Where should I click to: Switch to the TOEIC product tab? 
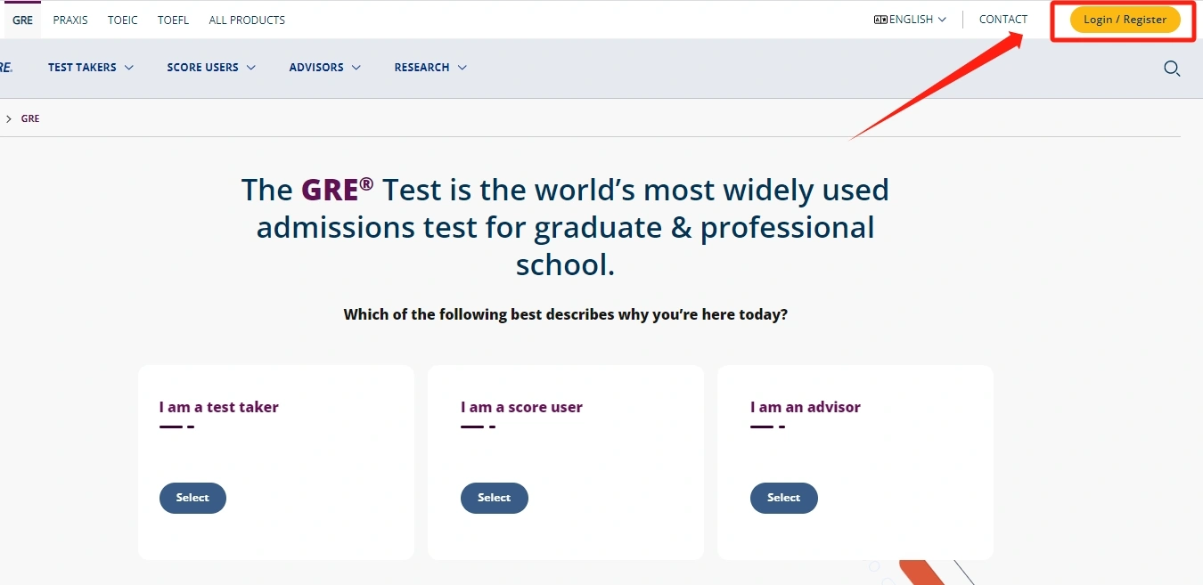[123, 20]
